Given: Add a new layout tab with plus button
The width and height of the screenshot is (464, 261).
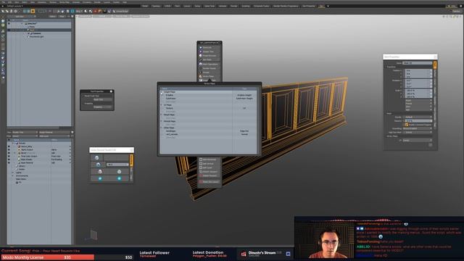Looking at the screenshot, I should [328, 6].
